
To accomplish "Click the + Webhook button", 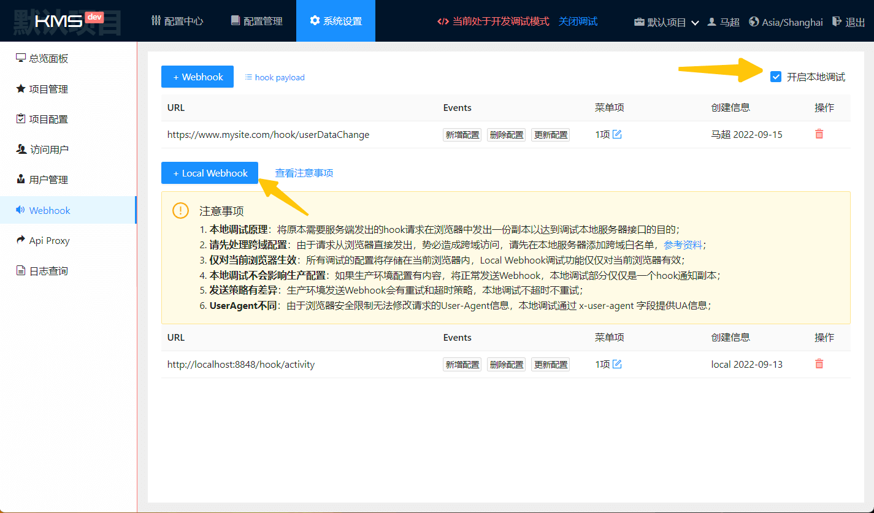I will coord(197,77).
